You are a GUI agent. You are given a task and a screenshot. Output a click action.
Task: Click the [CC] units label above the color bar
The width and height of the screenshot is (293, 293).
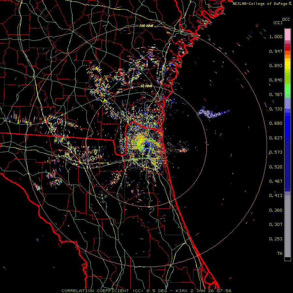pyautogui.click(x=278, y=22)
